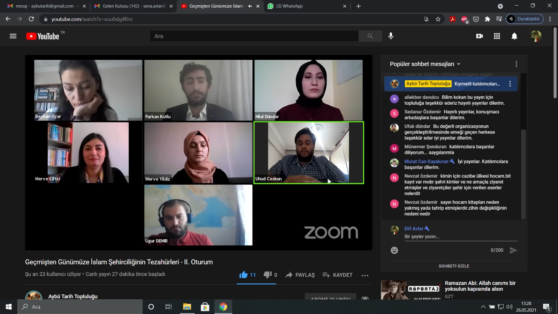Open the chat panel three-dot options menu
558x314 pixels.
[x=516, y=64]
